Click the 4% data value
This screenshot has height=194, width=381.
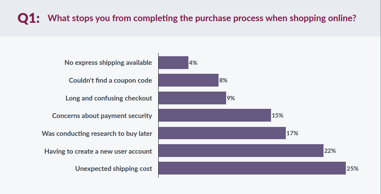tap(193, 63)
